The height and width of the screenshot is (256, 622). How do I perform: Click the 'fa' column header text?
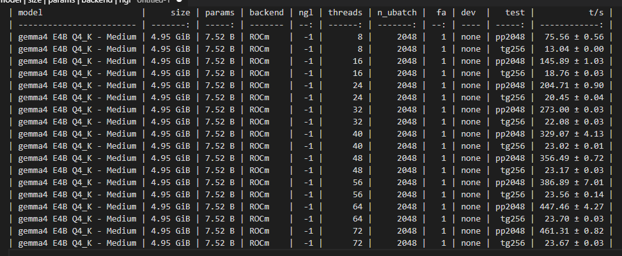[441, 13]
